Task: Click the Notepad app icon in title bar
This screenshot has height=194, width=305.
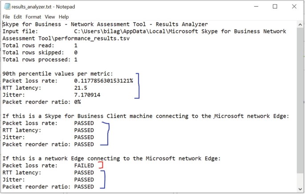Action: (7, 6)
